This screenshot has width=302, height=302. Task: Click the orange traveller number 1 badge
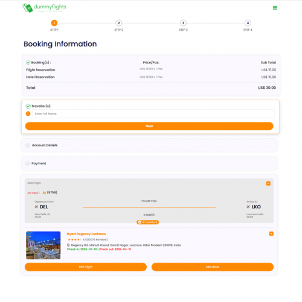[x=28, y=114]
